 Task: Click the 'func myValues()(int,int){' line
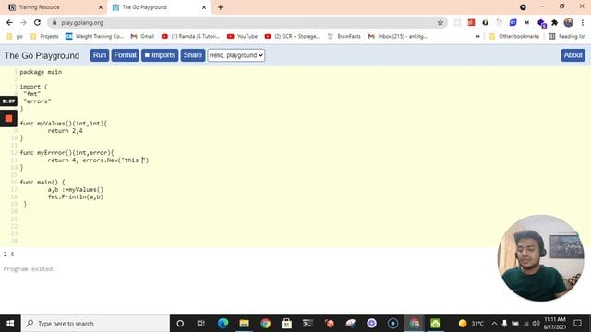pos(64,124)
